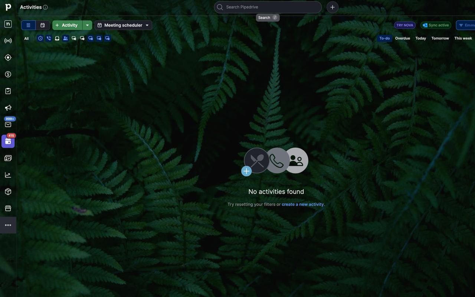Open Contacts card icon in sidebar
The image size is (475, 297).
click(x=8, y=158)
